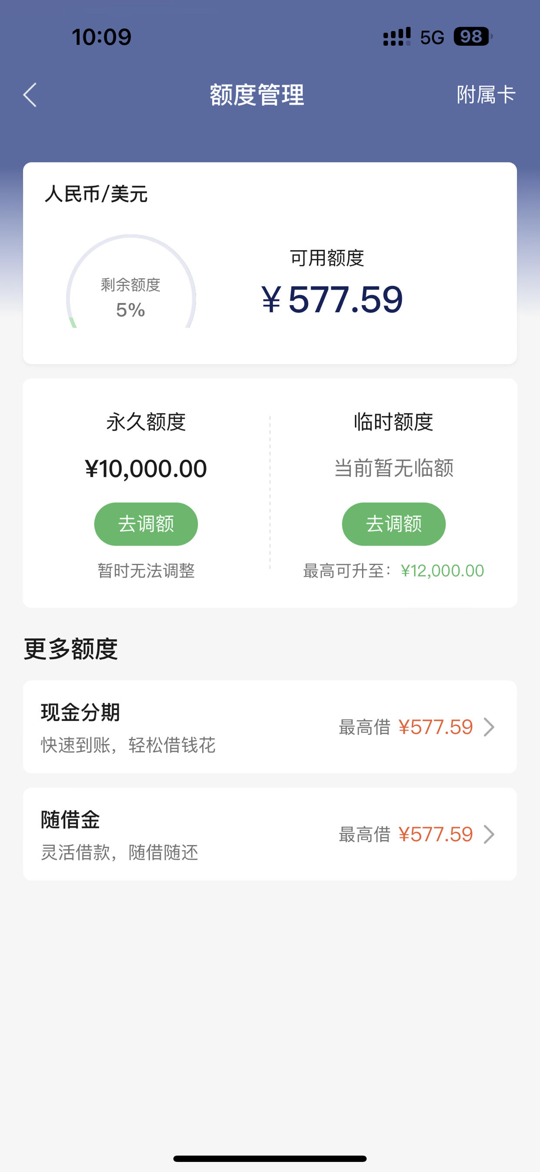Select the 随借金 title

click(x=70, y=820)
